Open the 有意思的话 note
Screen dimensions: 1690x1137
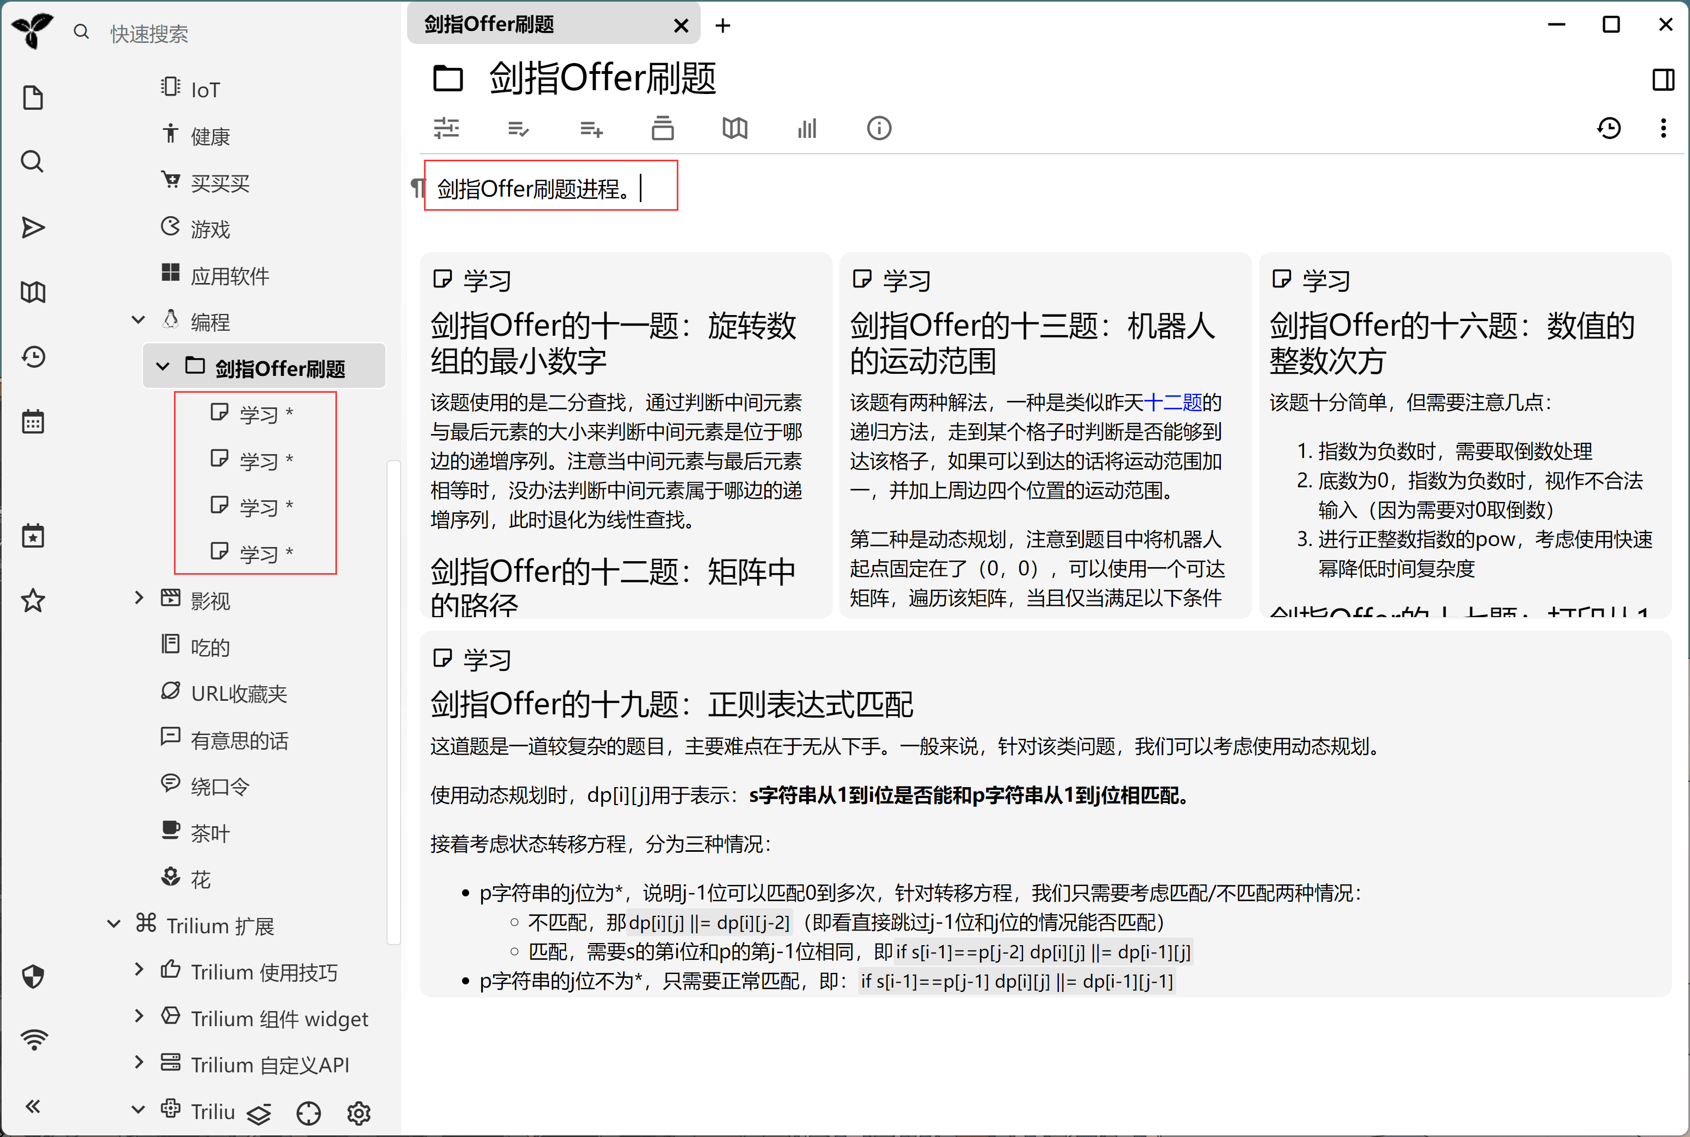pos(240,740)
